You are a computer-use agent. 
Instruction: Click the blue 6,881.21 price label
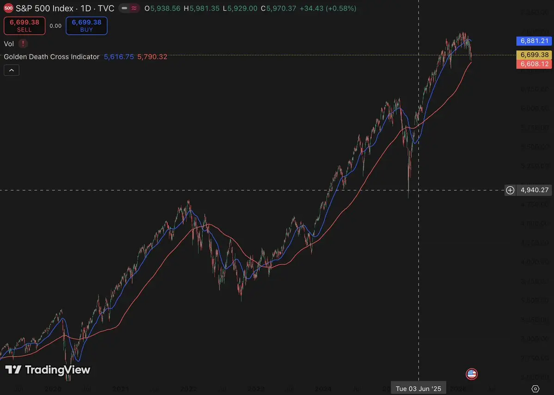(x=534, y=41)
